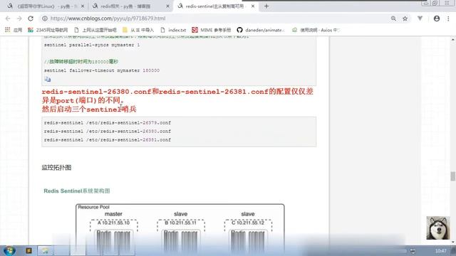The image size is (456, 256).
Task: Open the V-shaped extension icon
Action: (420, 18)
